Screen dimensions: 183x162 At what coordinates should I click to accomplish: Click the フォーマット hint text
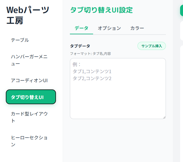(90, 53)
